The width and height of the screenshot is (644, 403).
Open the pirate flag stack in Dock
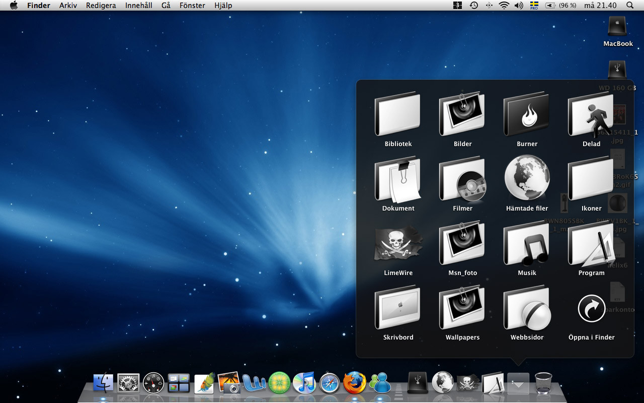pyautogui.click(x=468, y=383)
